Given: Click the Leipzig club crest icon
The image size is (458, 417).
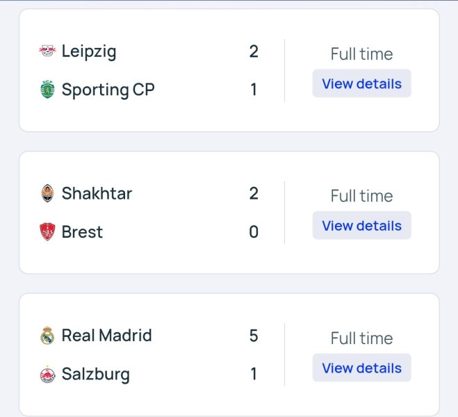Looking at the screenshot, I should [47, 51].
